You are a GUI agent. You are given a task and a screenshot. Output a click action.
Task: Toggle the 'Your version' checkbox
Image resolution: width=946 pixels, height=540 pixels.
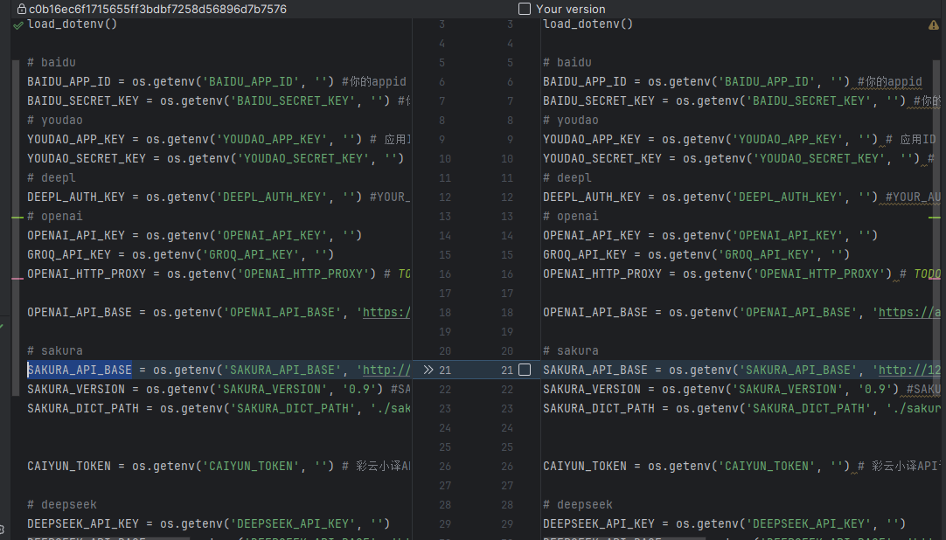point(525,9)
